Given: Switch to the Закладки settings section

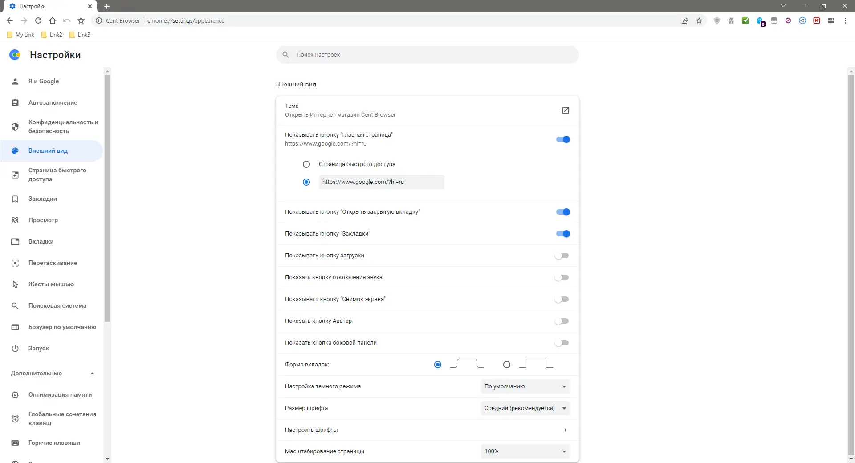Looking at the screenshot, I should (x=42, y=199).
